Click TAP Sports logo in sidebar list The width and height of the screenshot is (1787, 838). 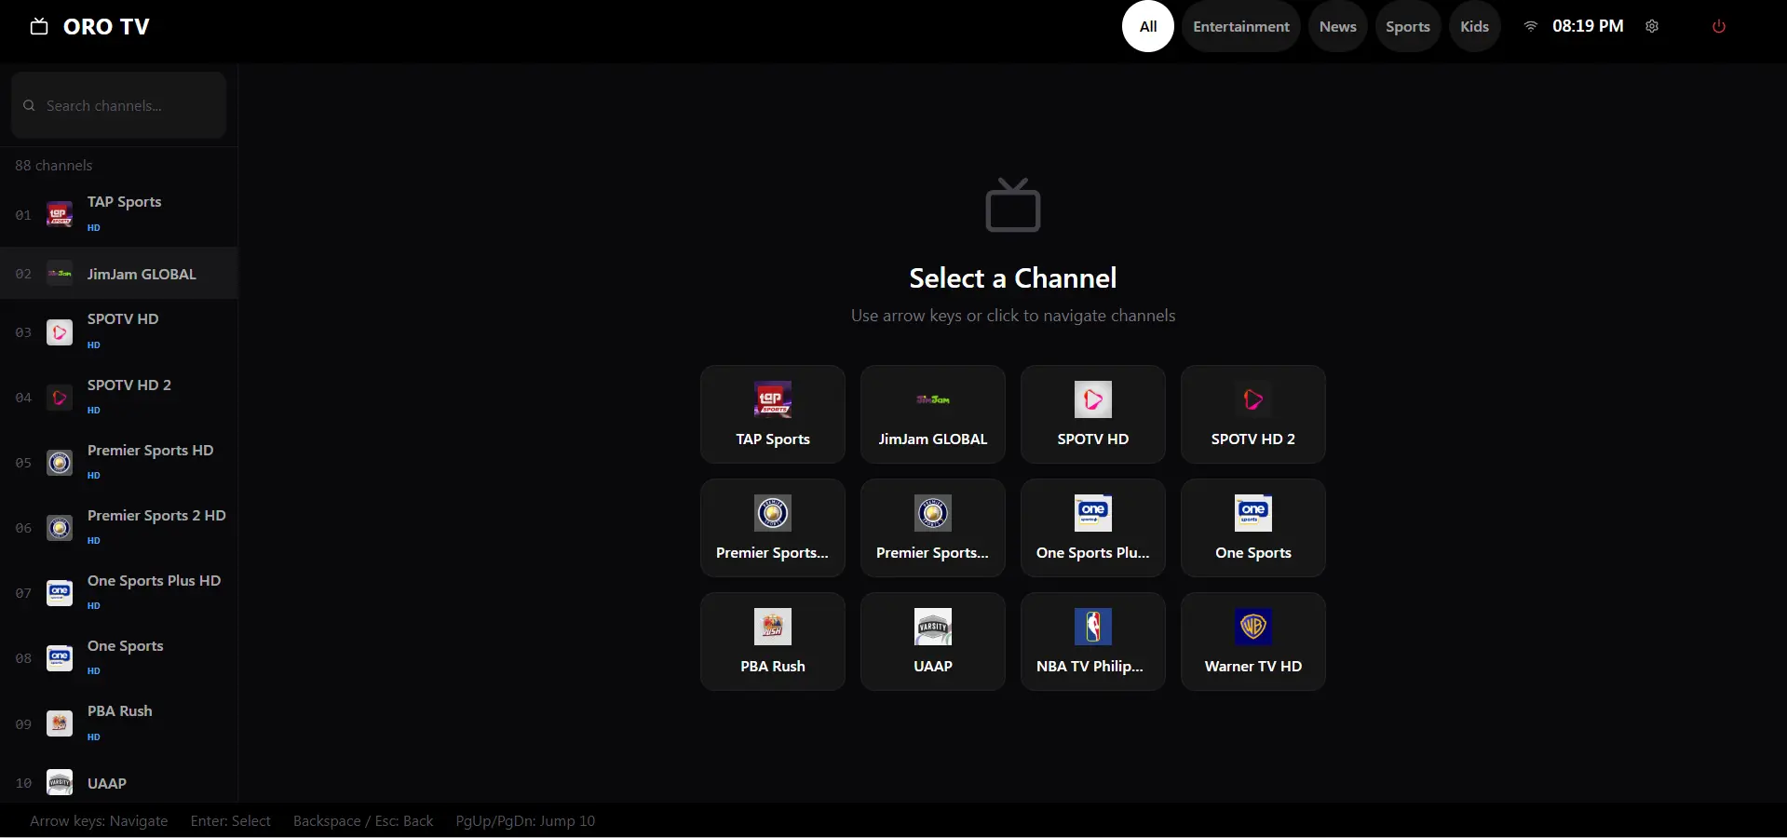[x=60, y=214]
